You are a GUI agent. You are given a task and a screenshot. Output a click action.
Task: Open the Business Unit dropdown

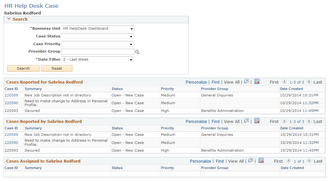click(x=98, y=28)
